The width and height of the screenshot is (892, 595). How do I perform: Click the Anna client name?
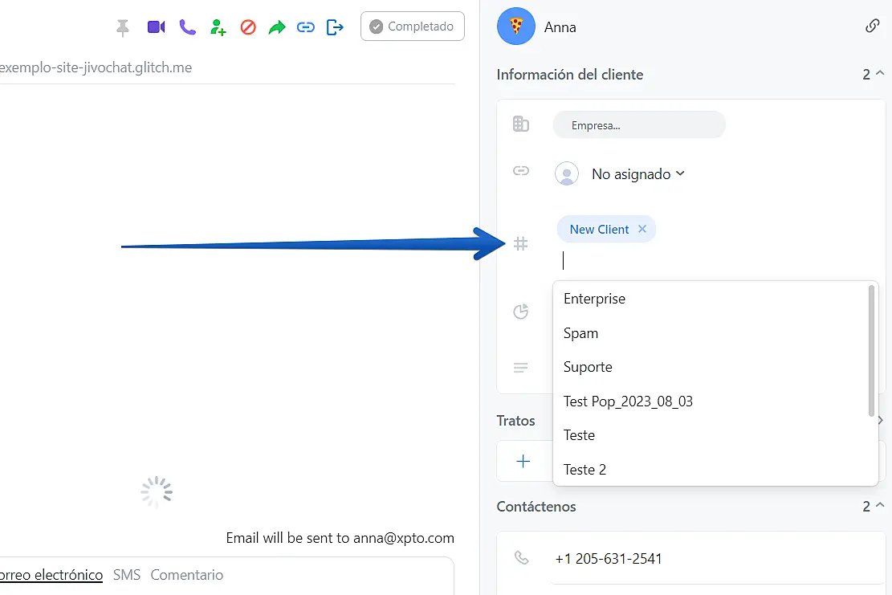[560, 26]
